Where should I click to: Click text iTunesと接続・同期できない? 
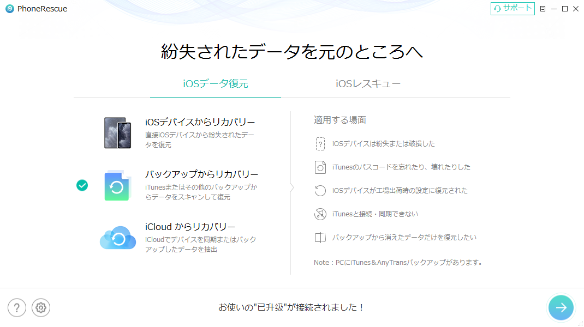point(375,214)
